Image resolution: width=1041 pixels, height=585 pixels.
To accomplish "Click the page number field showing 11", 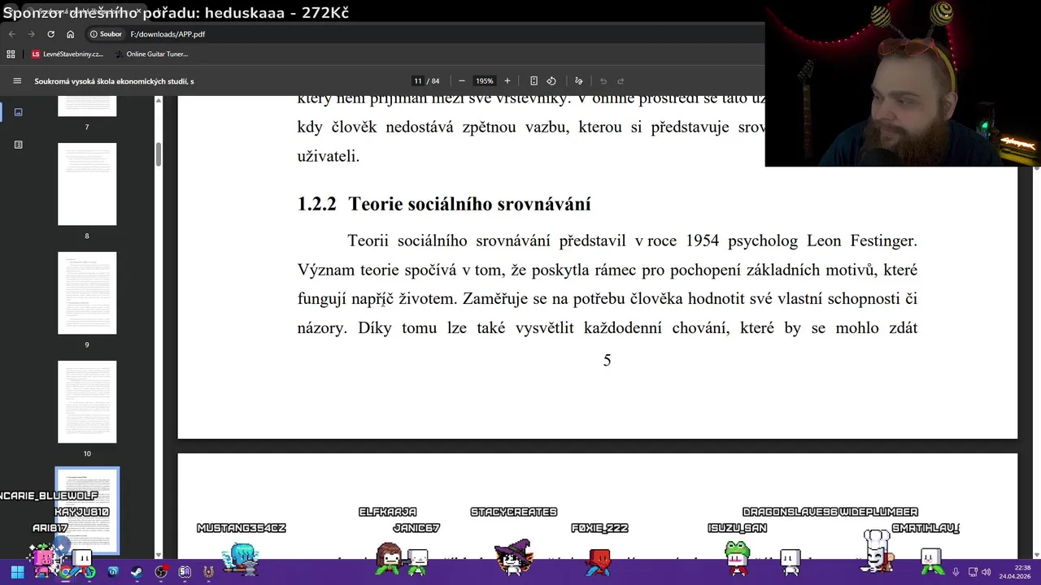I will coord(418,81).
